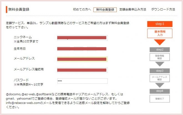Click the gray step3 indicator
This screenshot has width=183, height=115.
159,71
